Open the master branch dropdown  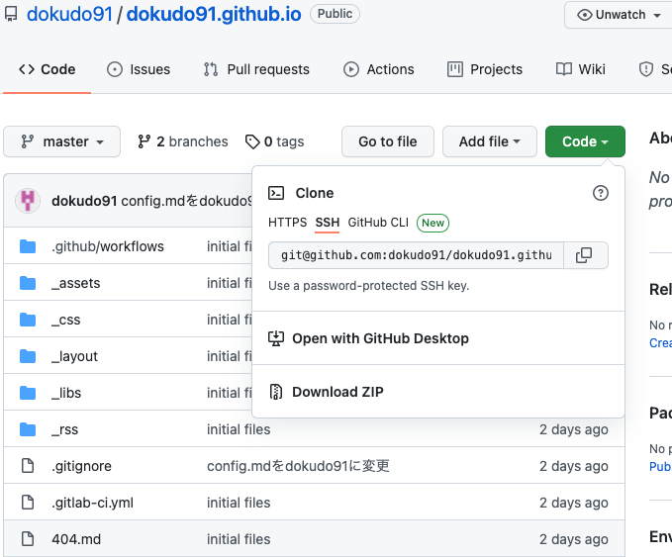(61, 141)
